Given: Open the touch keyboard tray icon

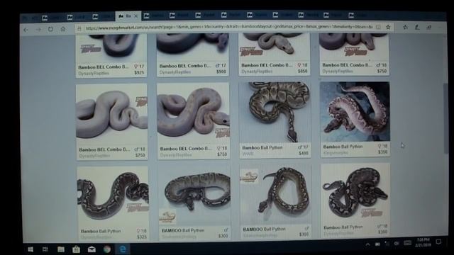Looking at the screenshot, I should (x=407, y=243).
